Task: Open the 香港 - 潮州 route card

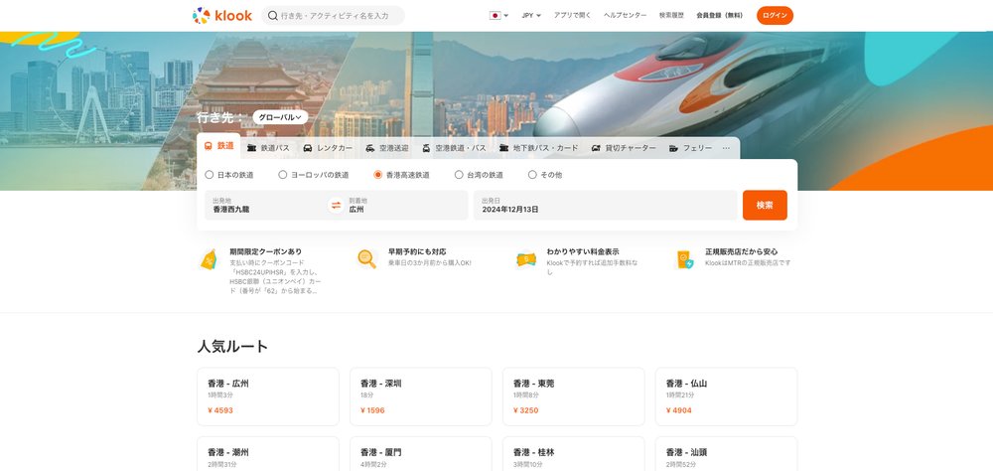Action: pos(268,454)
